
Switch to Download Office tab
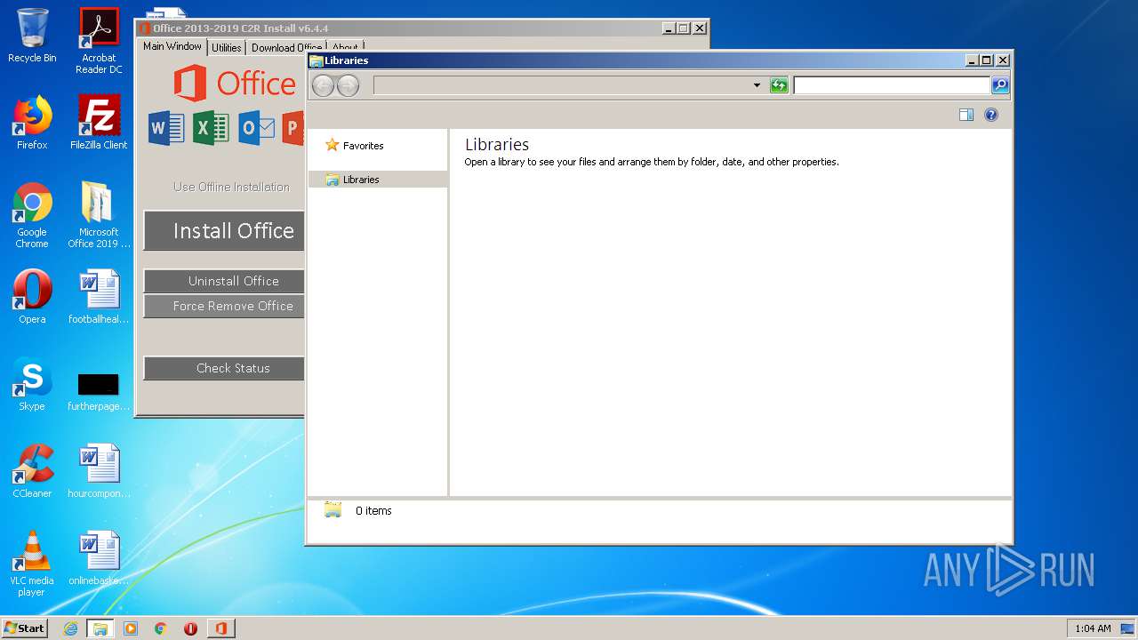tap(286, 48)
